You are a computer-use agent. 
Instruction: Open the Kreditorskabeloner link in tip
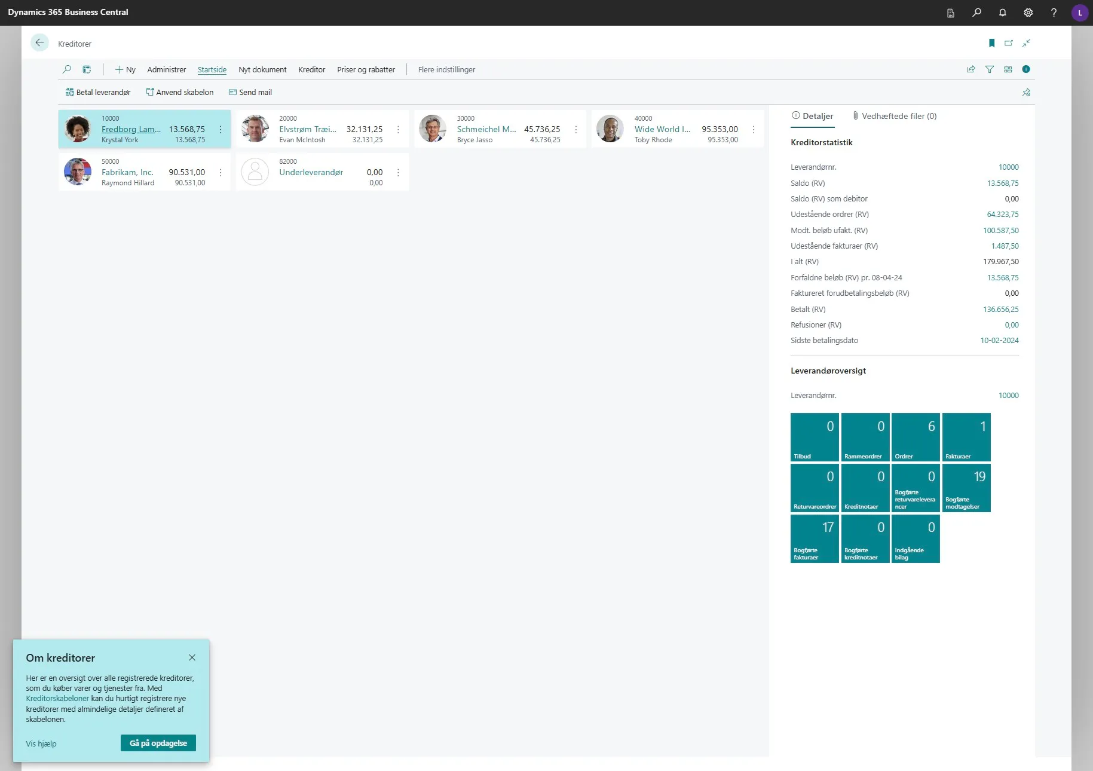[57, 699]
